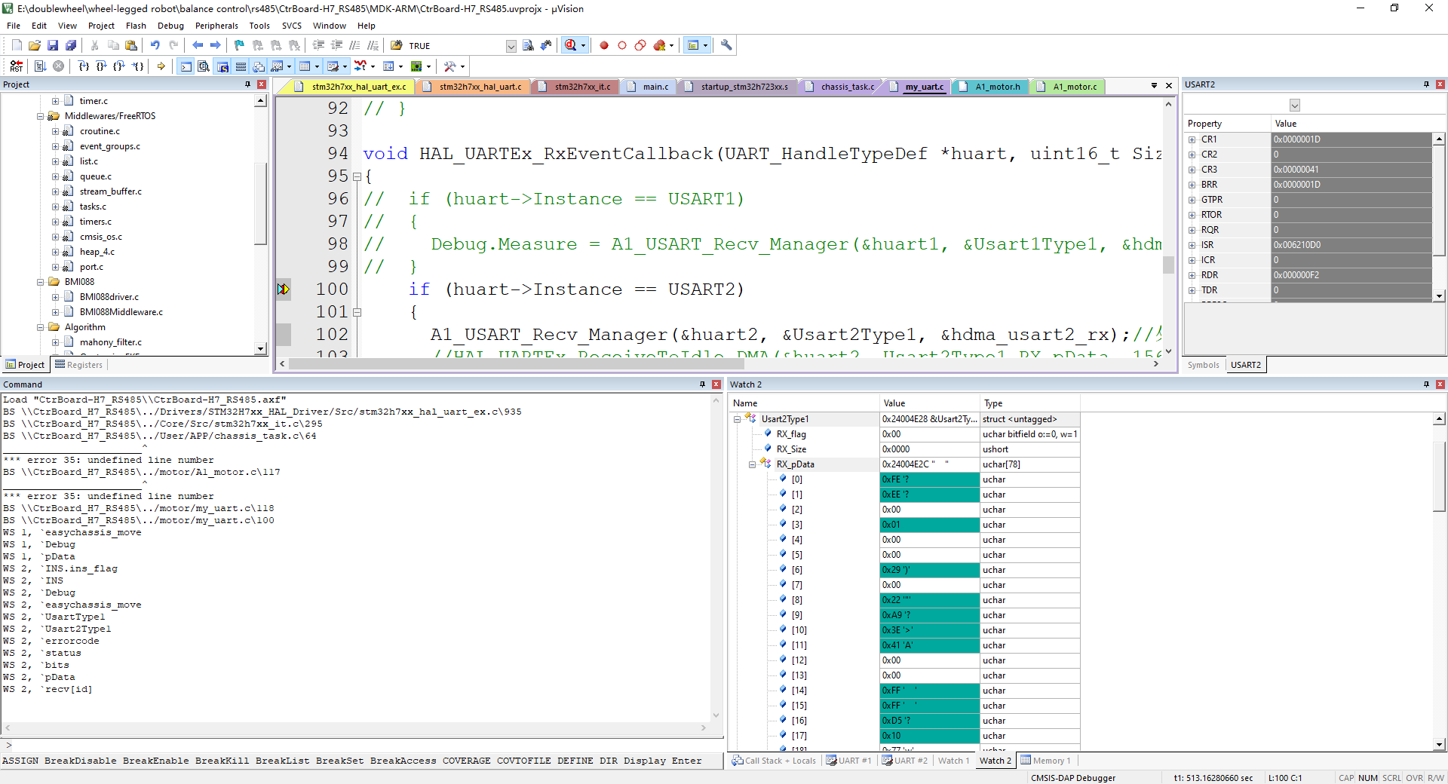The height and width of the screenshot is (784, 1448).
Task: Click the Save All icon
Action: [x=71, y=45]
